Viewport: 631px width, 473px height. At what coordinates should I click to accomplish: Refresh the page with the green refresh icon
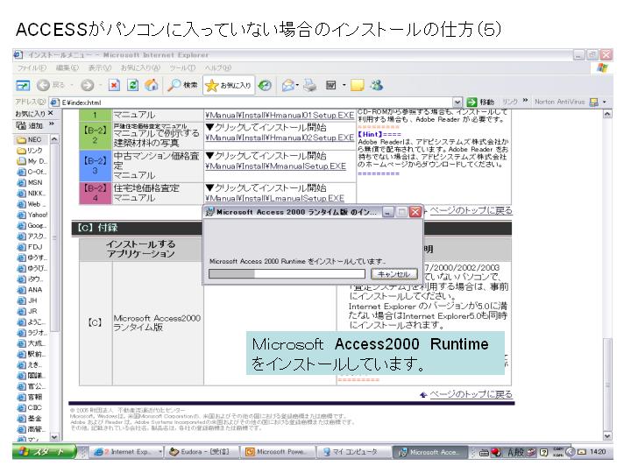[133, 85]
